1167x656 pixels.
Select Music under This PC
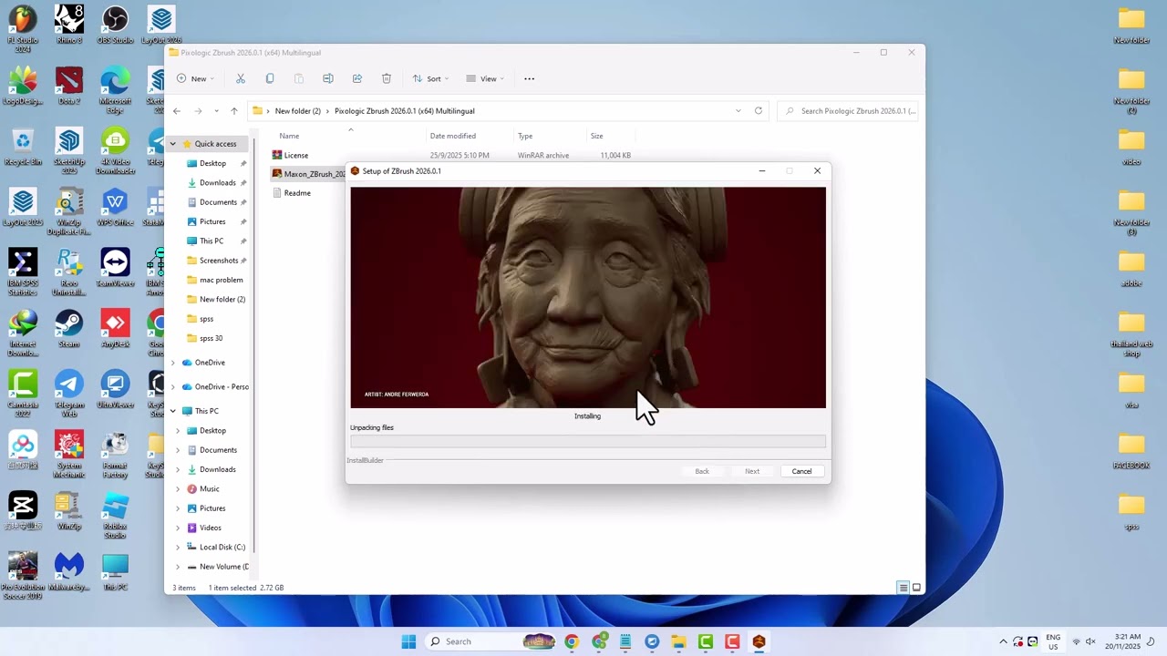tap(209, 489)
